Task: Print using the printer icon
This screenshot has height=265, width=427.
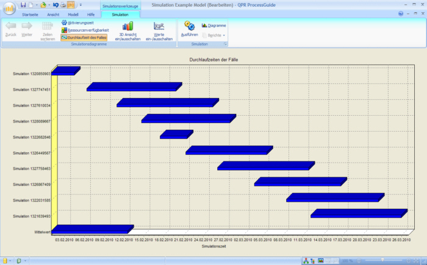Action: pyautogui.click(x=63, y=5)
